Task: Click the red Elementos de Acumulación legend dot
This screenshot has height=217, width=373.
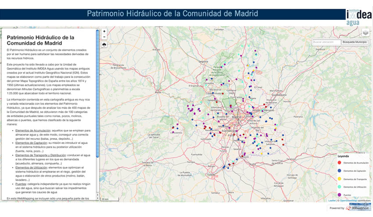Action: [339, 163]
